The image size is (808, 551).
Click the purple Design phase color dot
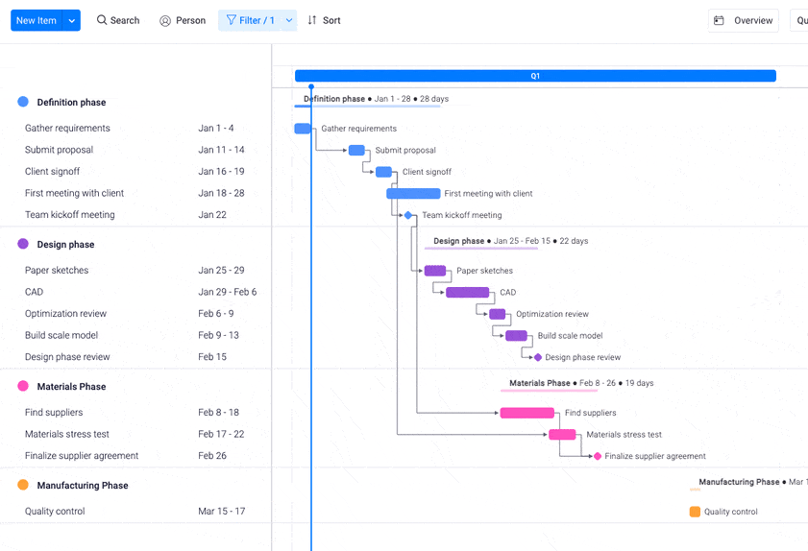click(23, 244)
